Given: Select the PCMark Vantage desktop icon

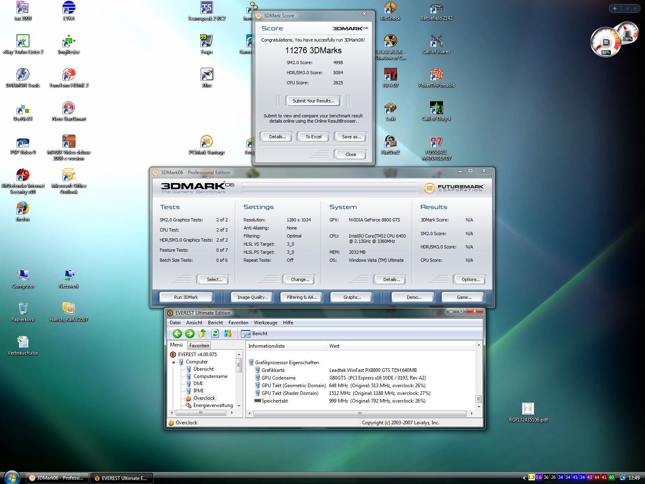Looking at the screenshot, I should coord(206,145).
